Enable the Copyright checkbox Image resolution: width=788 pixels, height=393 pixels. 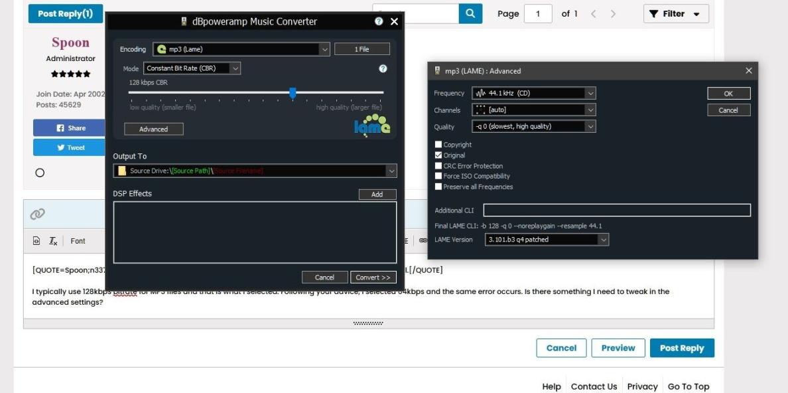[438, 145]
